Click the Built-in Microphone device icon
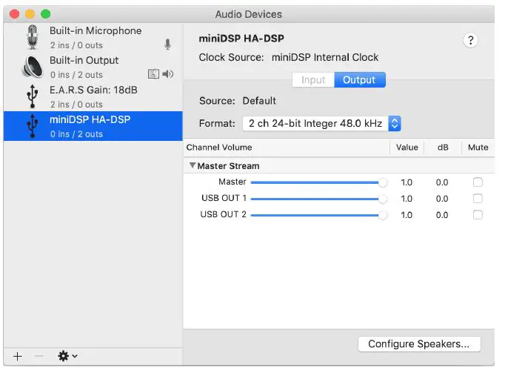 pos(32,37)
